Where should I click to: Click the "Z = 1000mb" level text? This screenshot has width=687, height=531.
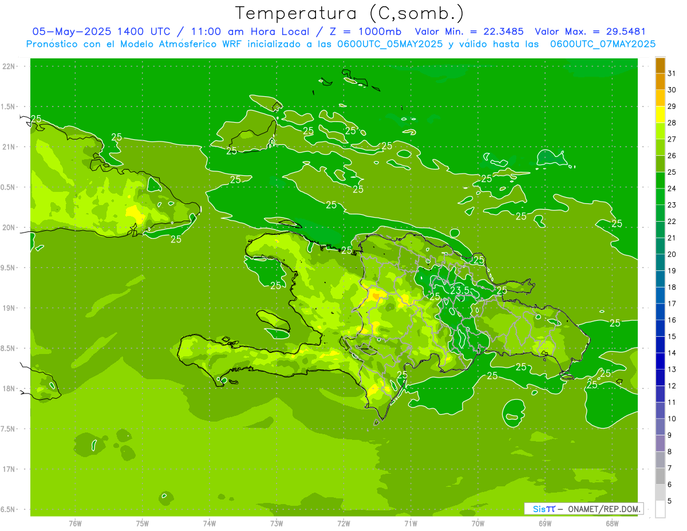pos(365,32)
